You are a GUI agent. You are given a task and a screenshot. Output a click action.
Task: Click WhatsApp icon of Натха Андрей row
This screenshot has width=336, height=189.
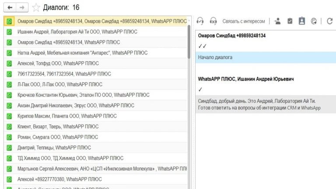(9, 52)
